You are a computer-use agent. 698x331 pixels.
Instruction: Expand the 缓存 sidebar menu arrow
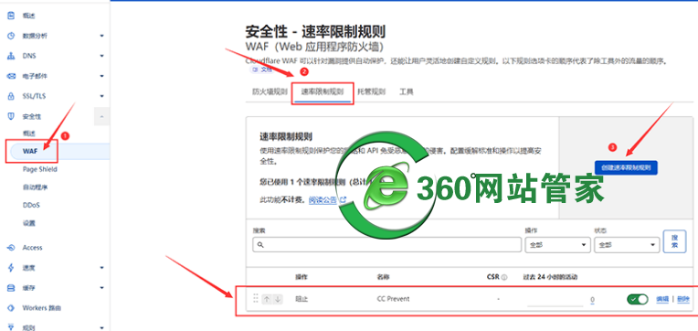click(102, 288)
